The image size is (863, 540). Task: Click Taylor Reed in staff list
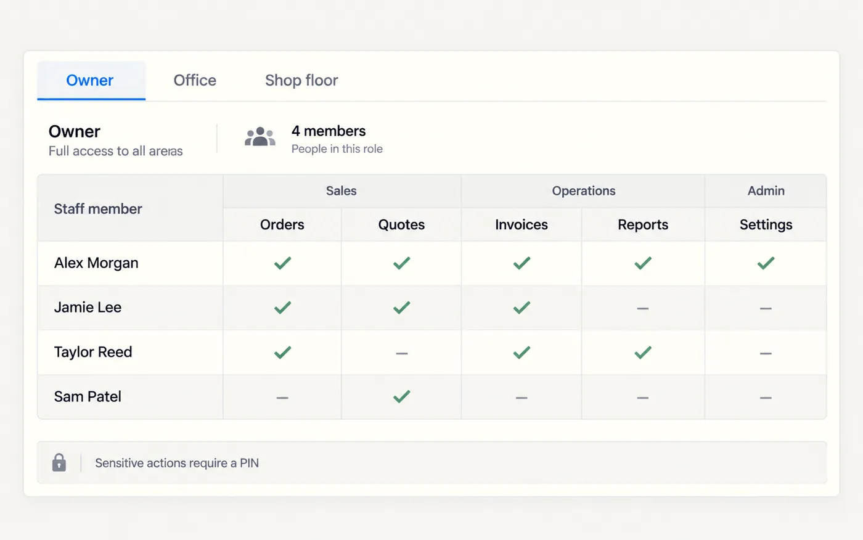(x=93, y=352)
